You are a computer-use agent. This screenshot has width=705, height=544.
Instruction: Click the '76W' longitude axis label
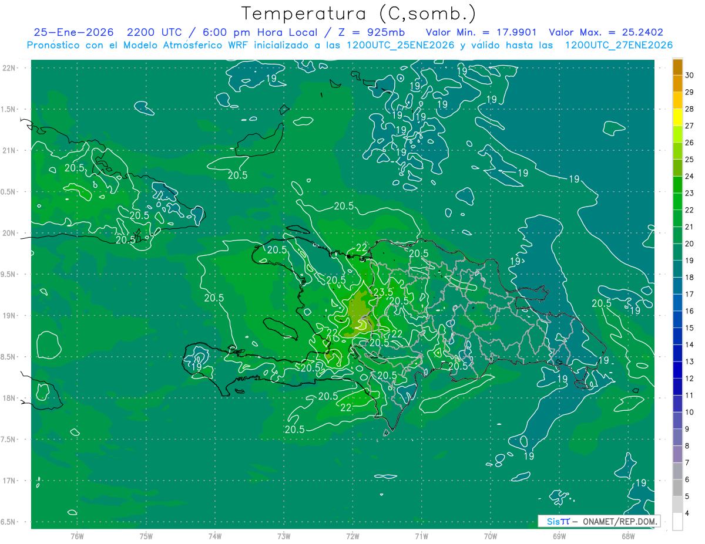click(77, 536)
